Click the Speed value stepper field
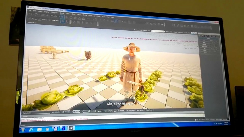Image resolution: width=244 pixels, height=137 pixels. click(103, 111)
